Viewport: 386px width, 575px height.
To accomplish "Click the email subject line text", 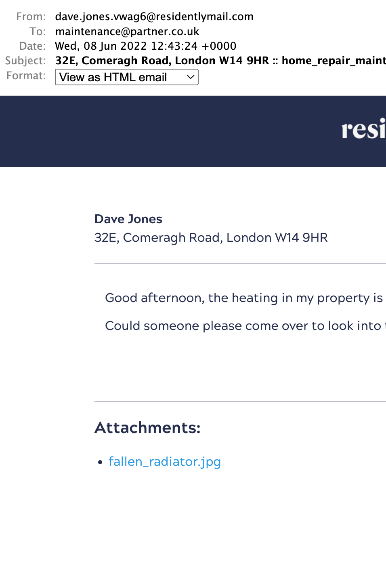I will (220, 61).
